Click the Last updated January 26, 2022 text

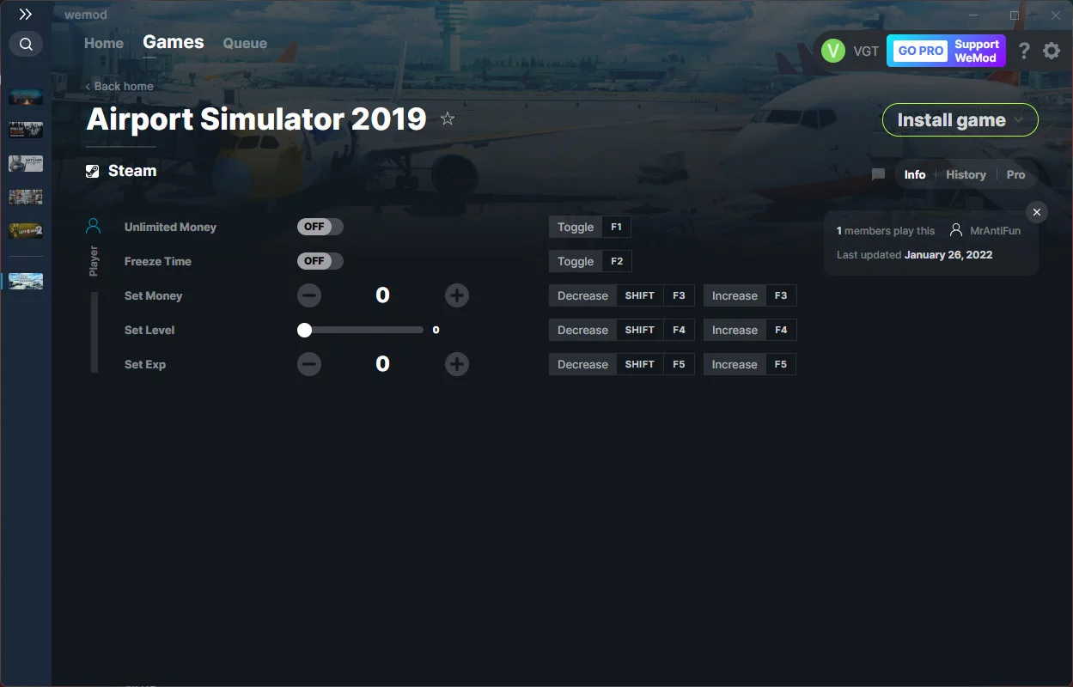pyautogui.click(x=915, y=255)
